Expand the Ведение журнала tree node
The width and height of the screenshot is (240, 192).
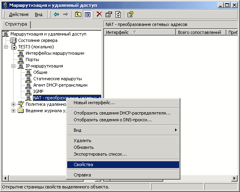point(13,111)
